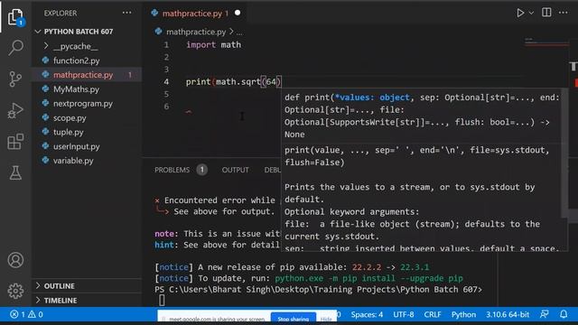Switch to the OUTPUT panel tab
The height and width of the screenshot is (325, 578).
[x=235, y=170]
